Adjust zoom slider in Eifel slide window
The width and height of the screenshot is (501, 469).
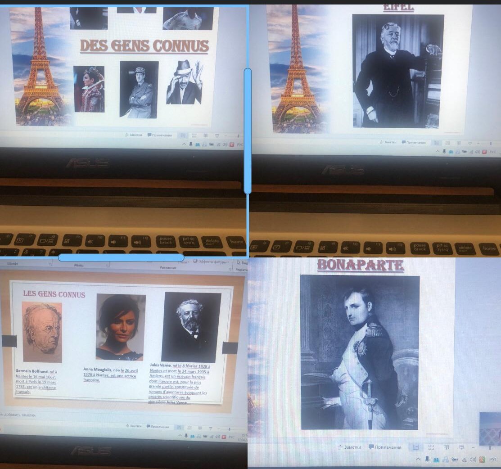(x=491, y=144)
